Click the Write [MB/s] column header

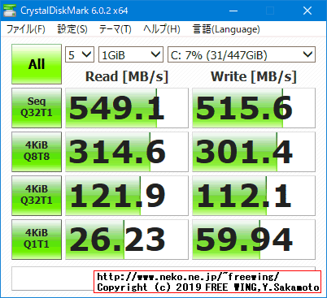tap(254, 76)
